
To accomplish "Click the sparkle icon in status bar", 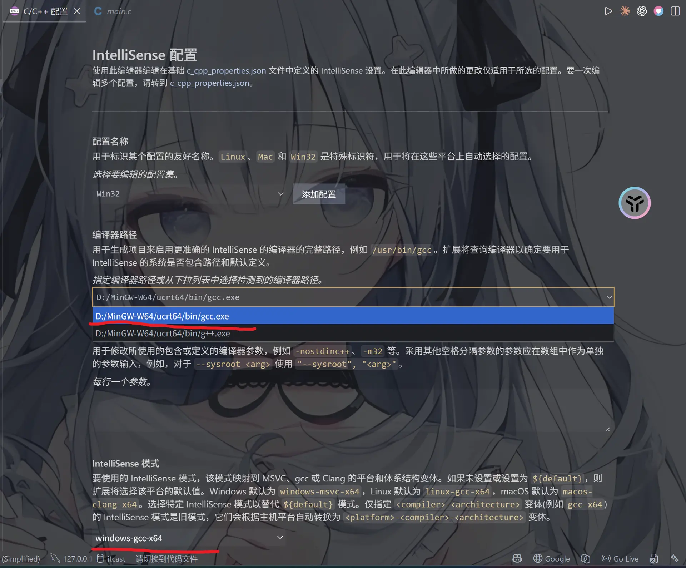I will [x=675, y=558].
